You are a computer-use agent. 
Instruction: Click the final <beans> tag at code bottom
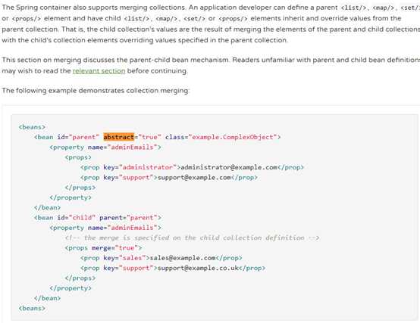[32, 308]
